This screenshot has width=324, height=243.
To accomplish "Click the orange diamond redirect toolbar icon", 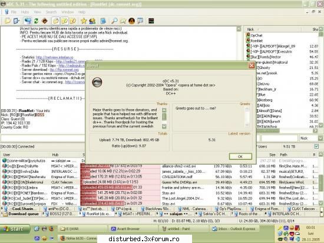I will (45, 21).
